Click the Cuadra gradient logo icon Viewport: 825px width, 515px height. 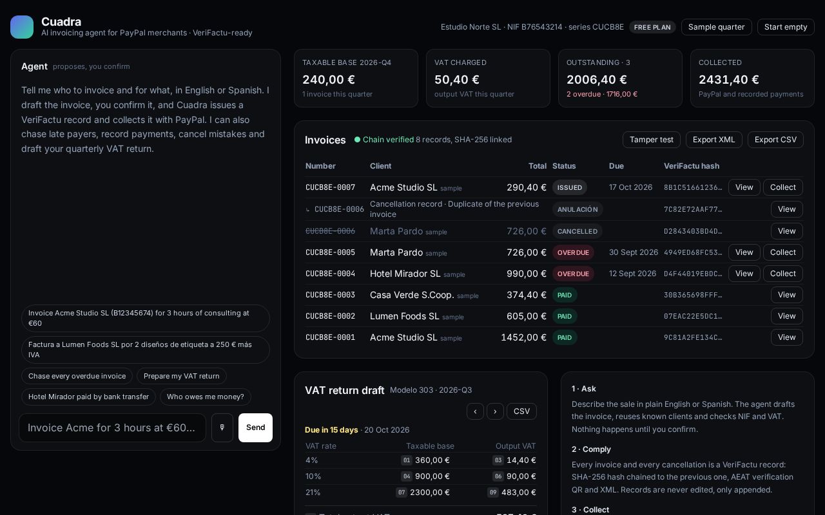click(22, 27)
